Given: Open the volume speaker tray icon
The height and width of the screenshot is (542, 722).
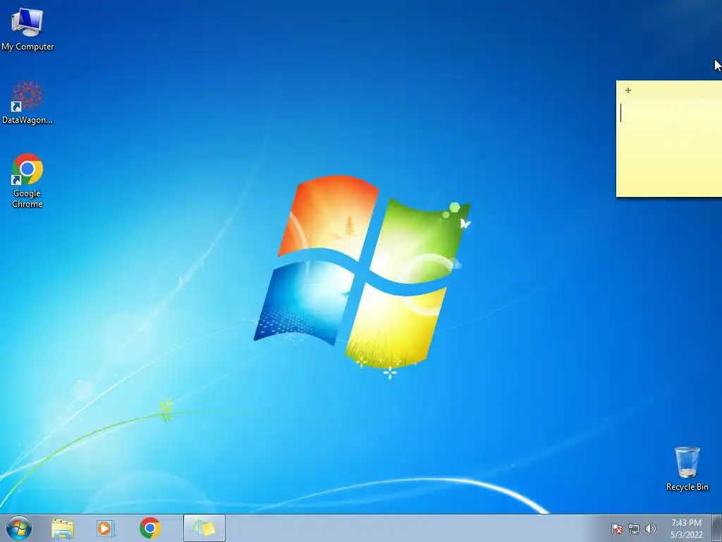Looking at the screenshot, I should click(651, 529).
